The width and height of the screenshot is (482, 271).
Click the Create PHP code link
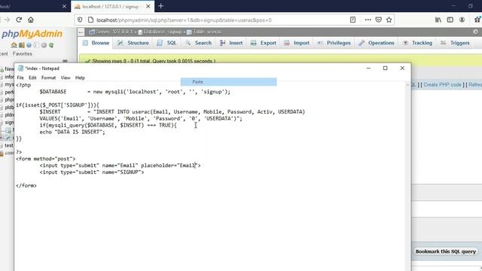click(x=442, y=84)
